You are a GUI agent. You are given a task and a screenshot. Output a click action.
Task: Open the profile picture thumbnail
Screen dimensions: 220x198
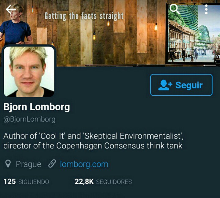(x=29, y=72)
